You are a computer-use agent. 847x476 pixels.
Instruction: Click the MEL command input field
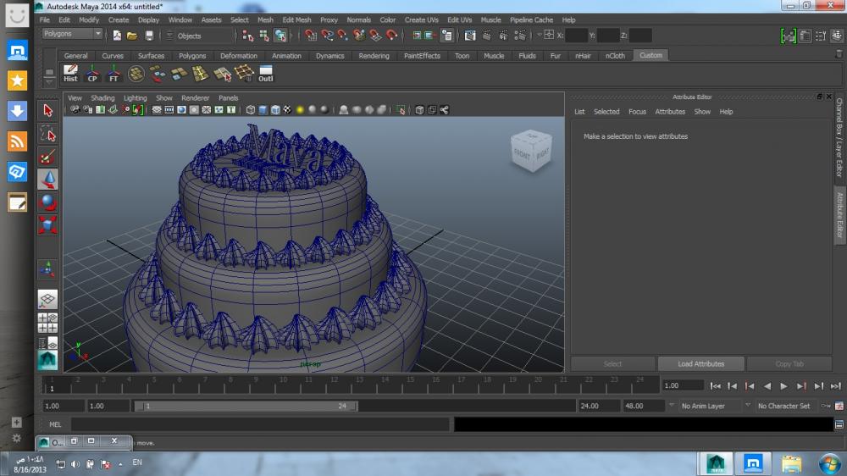(261, 424)
